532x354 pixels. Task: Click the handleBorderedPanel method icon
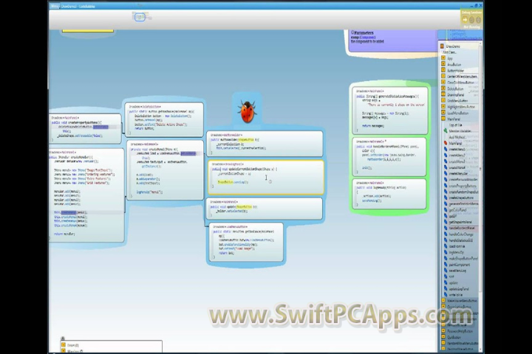[446, 228]
